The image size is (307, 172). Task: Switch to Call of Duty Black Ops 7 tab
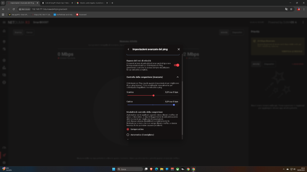click(x=57, y=3)
